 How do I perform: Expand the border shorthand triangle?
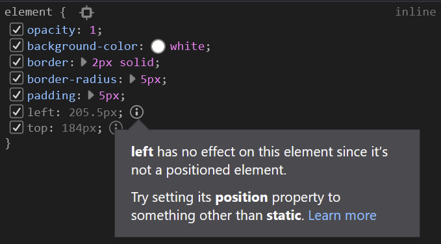point(84,62)
